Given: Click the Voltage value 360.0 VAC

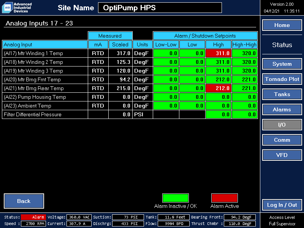Looking at the screenshot, I should pyautogui.click(x=79, y=217).
